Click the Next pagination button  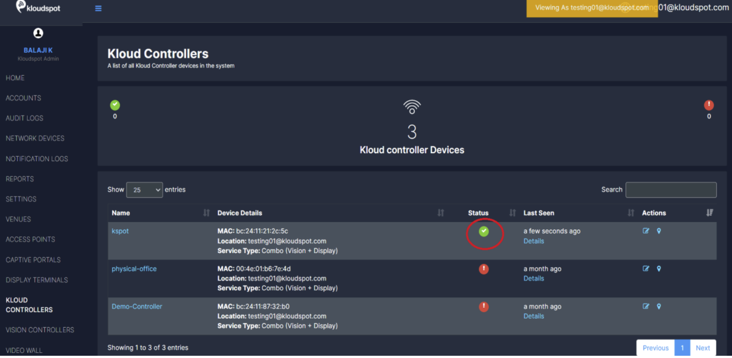click(x=702, y=348)
